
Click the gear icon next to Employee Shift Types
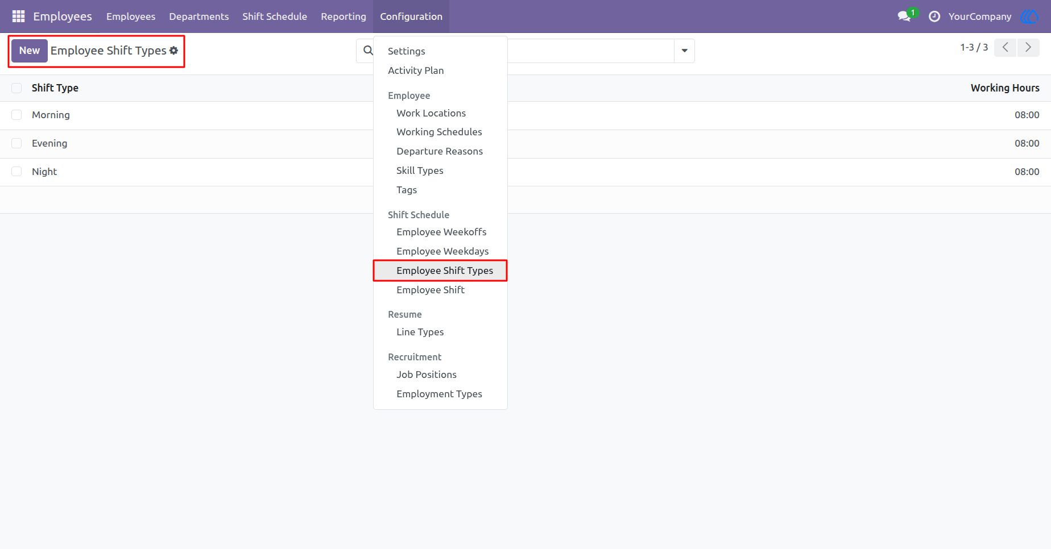(x=174, y=51)
